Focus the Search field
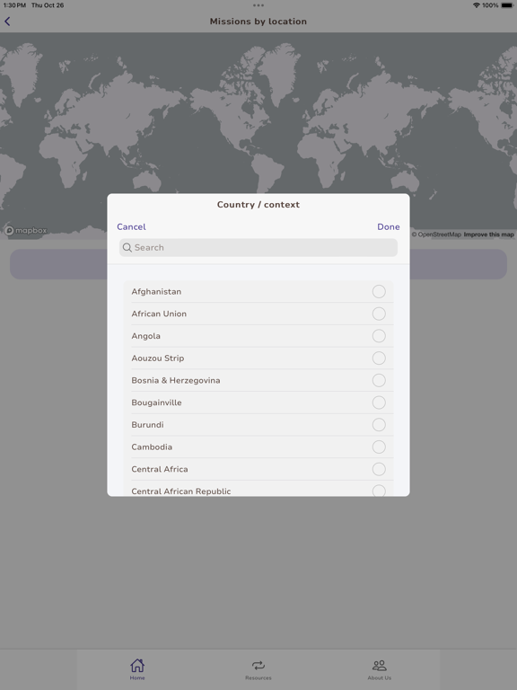Screen dimensions: 517x690 258,247
